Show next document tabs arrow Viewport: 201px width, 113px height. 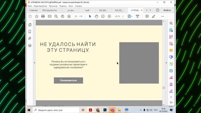[150, 10]
